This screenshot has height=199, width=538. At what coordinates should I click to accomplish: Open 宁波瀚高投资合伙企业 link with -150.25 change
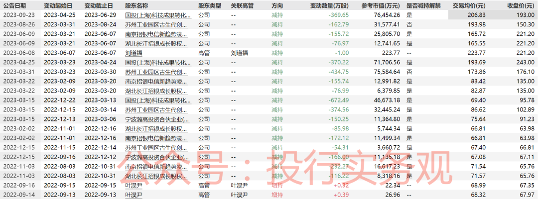coord(157,119)
